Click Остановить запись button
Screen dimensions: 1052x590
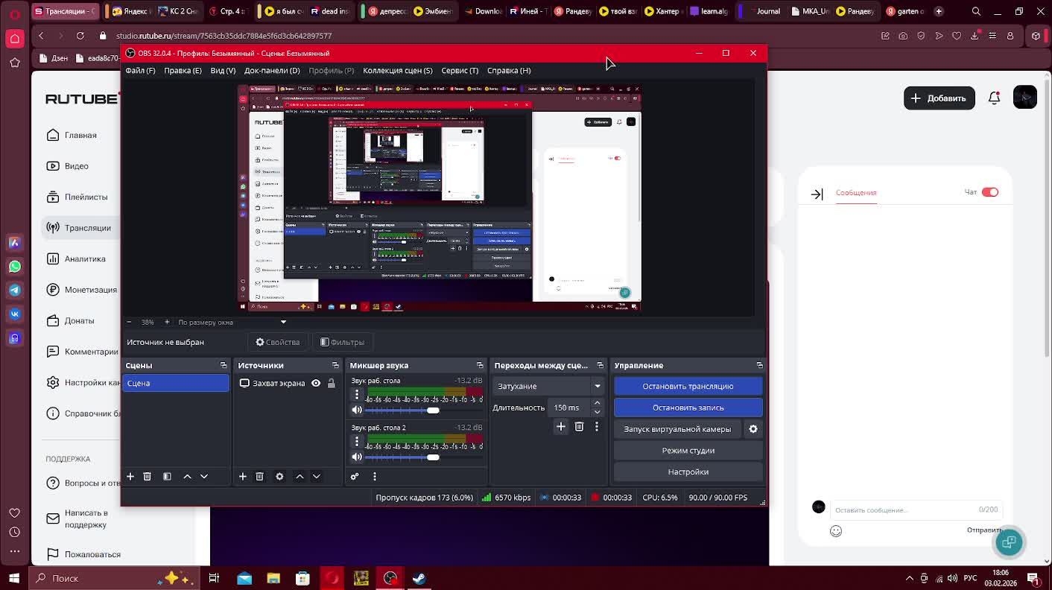point(688,408)
